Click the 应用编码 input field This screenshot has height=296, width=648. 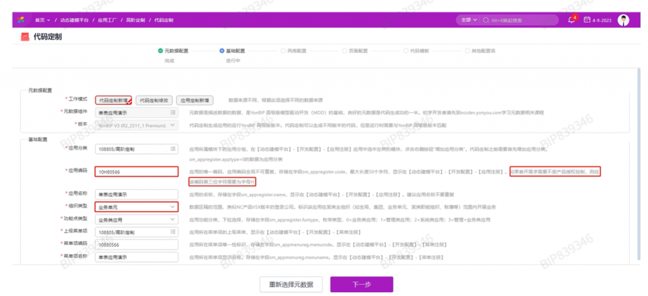click(137, 171)
